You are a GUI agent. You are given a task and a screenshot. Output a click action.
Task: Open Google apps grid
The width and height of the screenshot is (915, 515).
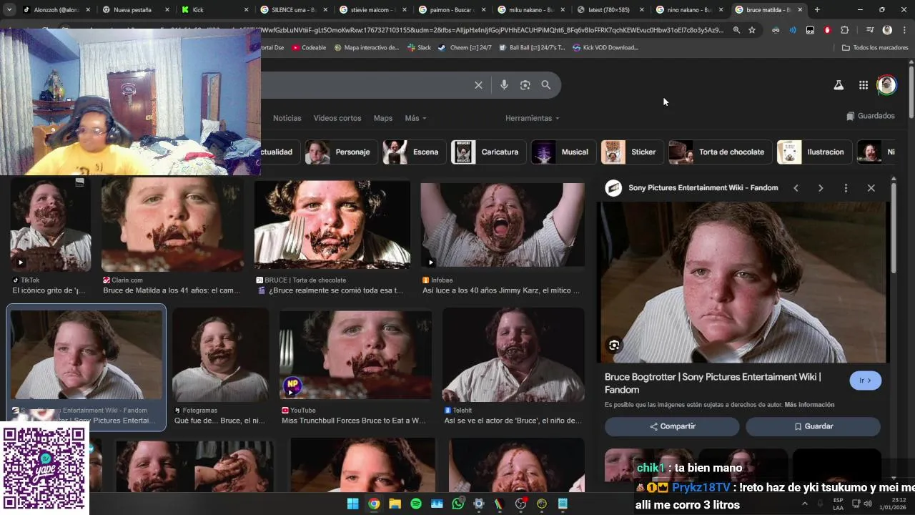tap(864, 85)
